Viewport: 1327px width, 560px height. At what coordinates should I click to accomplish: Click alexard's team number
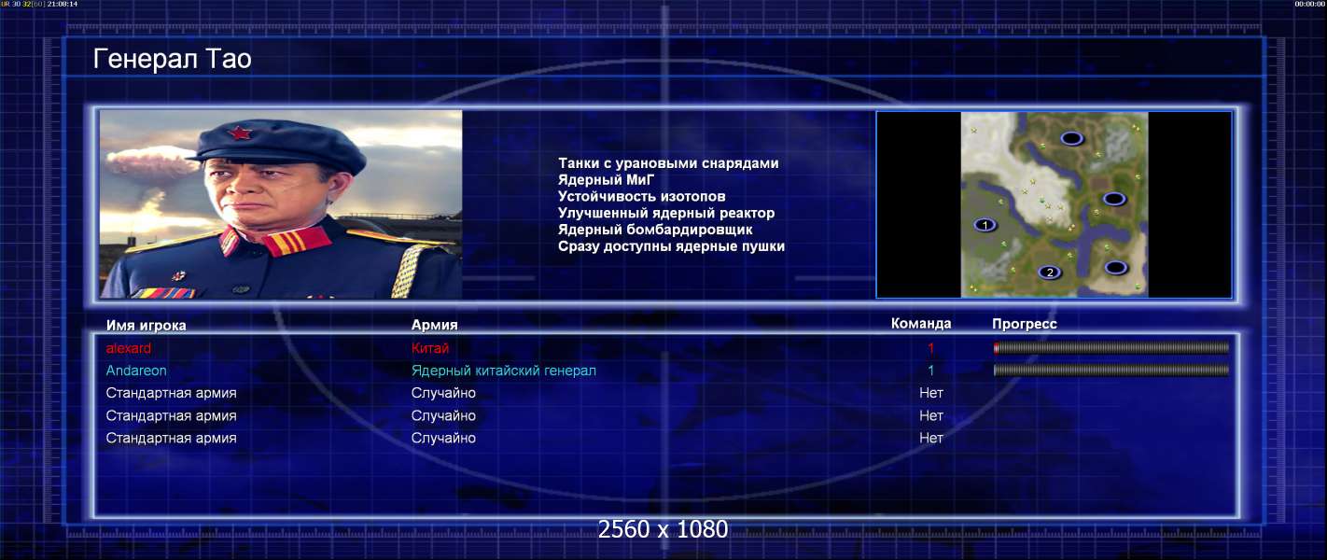click(930, 348)
